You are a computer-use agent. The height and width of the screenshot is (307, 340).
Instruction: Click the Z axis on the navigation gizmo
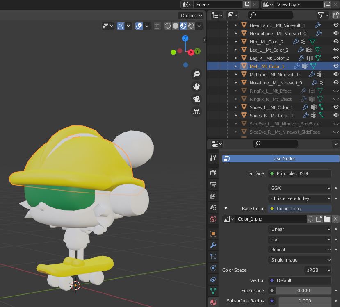pos(185,39)
